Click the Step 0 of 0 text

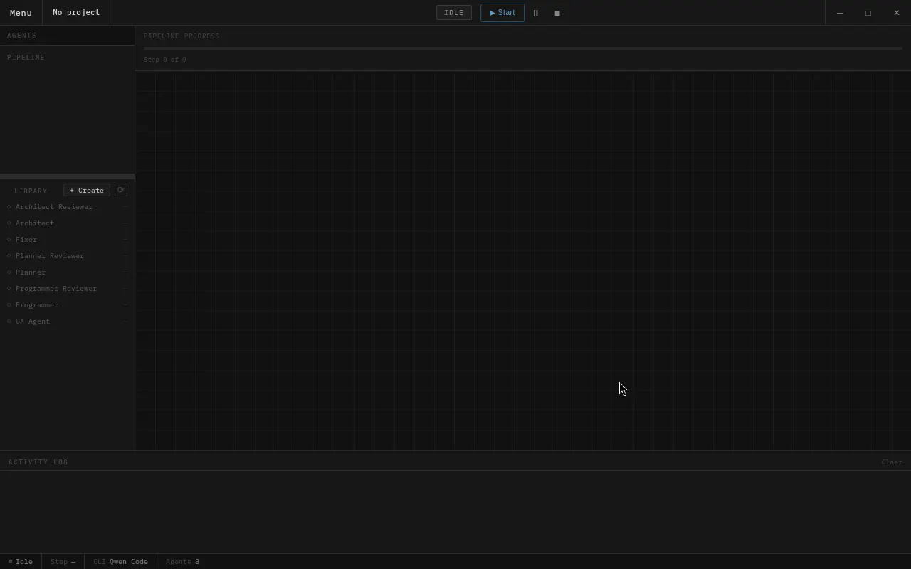pyautogui.click(x=165, y=60)
